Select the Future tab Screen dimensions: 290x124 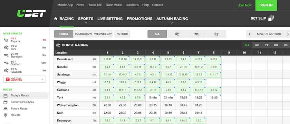122,34
